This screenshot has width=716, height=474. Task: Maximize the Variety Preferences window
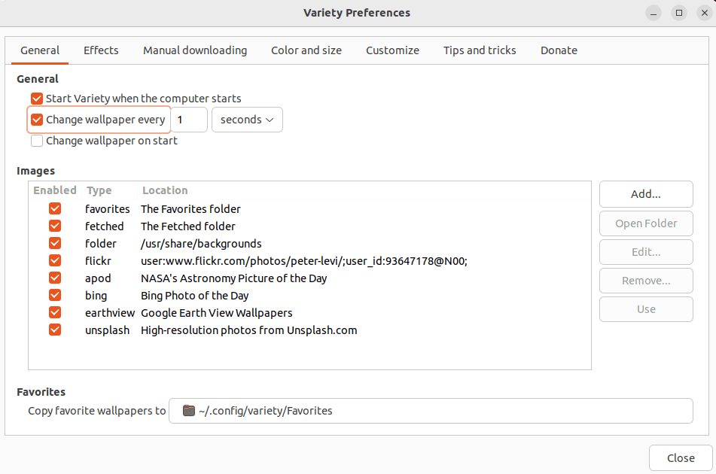[x=679, y=13]
